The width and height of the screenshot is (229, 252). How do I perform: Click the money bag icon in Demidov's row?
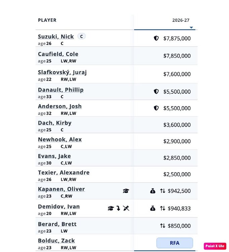click(152, 208)
